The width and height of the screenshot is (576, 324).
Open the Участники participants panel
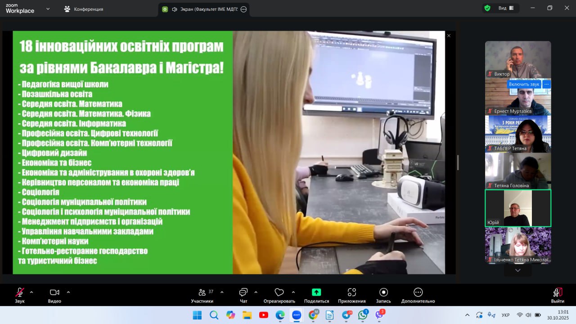[202, 293]
